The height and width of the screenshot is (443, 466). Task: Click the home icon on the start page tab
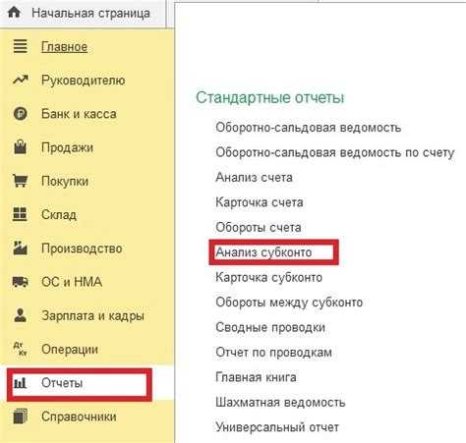(x=14, y=13)
